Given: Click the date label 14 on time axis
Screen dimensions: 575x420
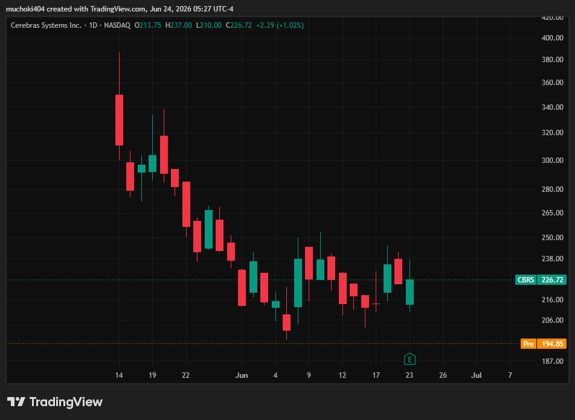Looking at the screenshot, I should click(119, 375).
